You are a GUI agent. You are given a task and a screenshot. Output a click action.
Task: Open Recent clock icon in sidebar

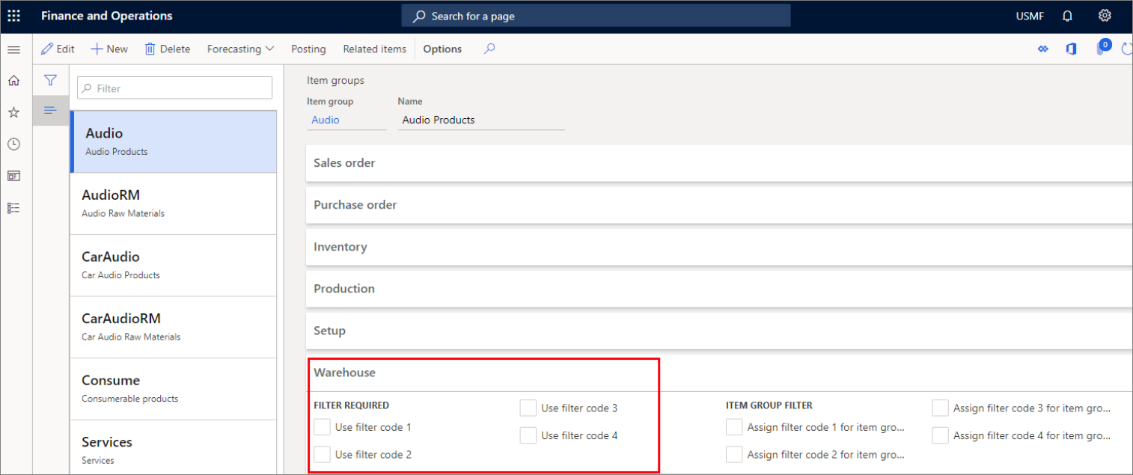tap(13, 144)
